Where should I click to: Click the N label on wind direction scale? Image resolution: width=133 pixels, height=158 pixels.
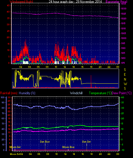[125, 79]
